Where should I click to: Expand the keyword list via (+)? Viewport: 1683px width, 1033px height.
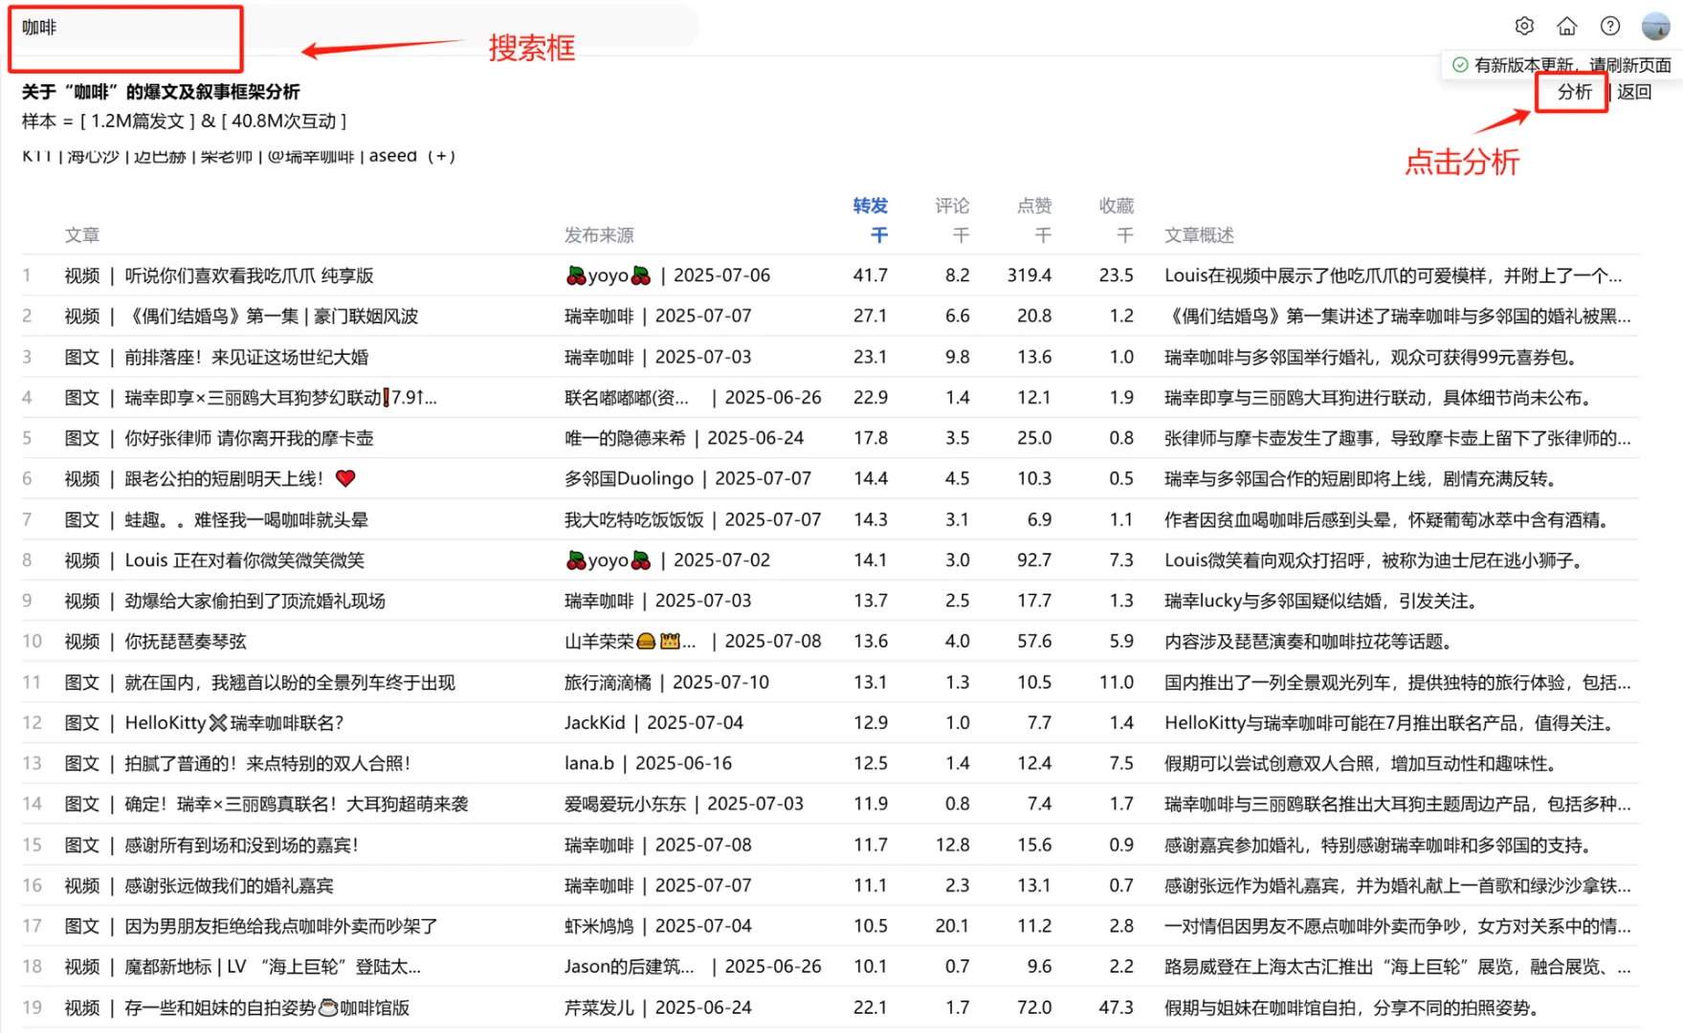pos(444,156)
